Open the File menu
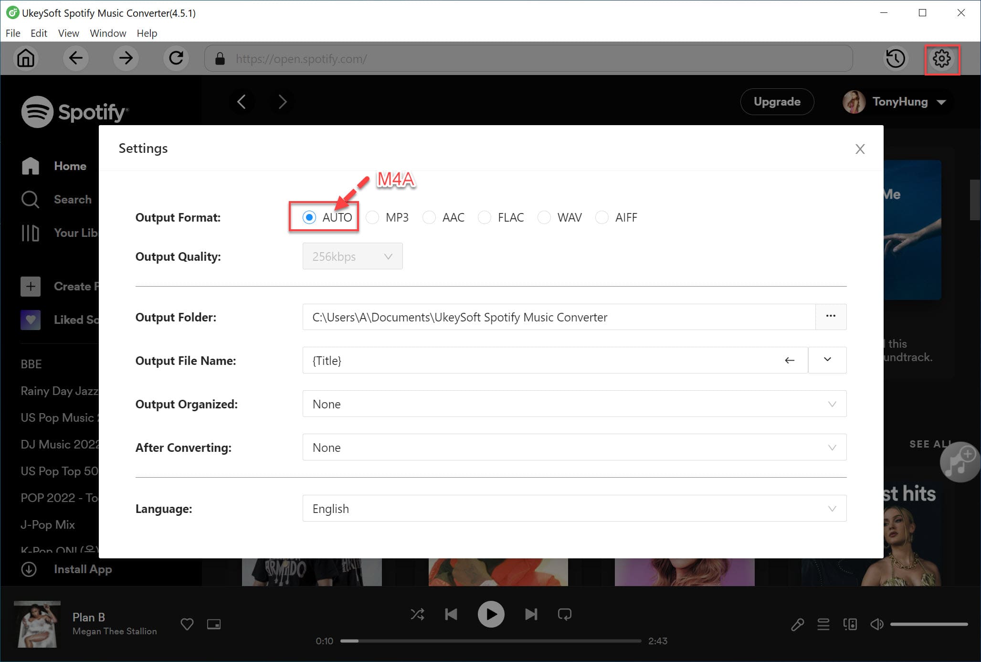This screenshot has height=662, width=981. (12, 33)
